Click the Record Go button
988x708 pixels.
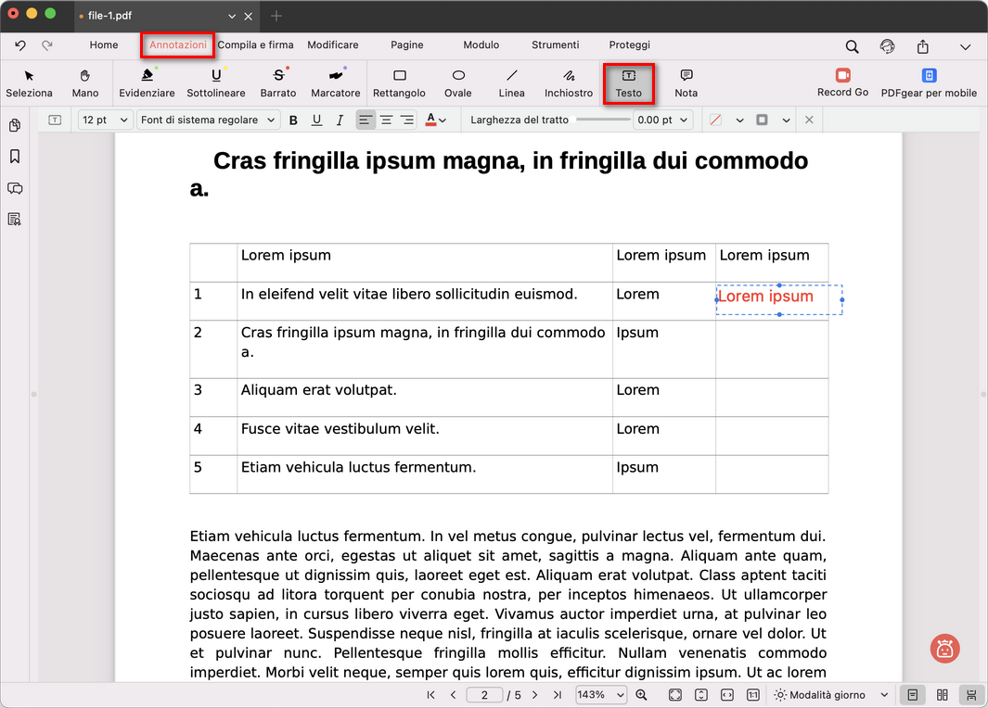[x=842, y=82]
